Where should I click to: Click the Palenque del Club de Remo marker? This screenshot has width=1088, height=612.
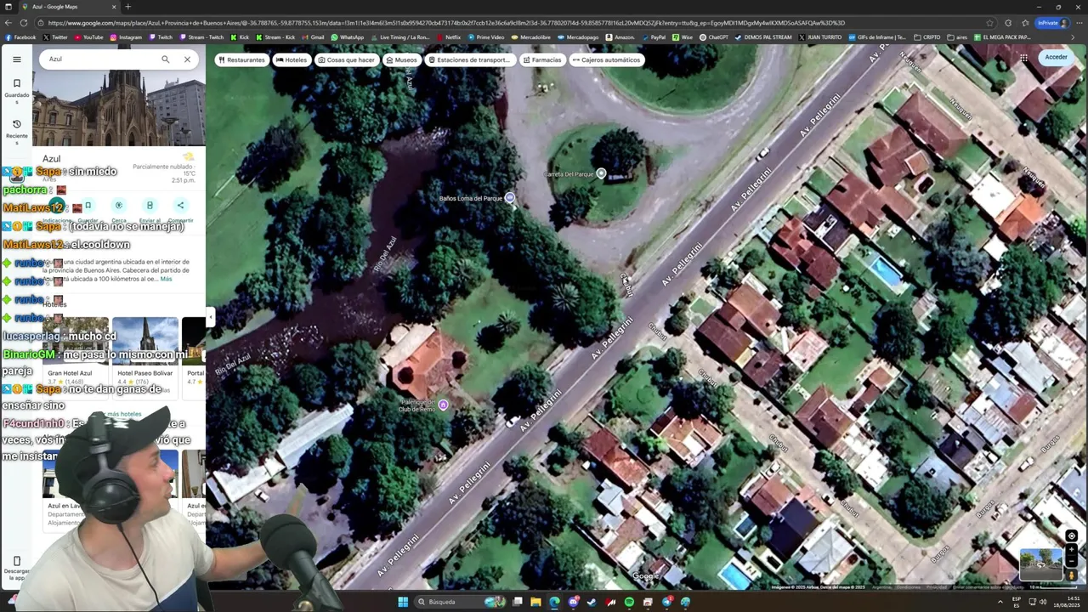pyautogui.click(x=443, y=405)
